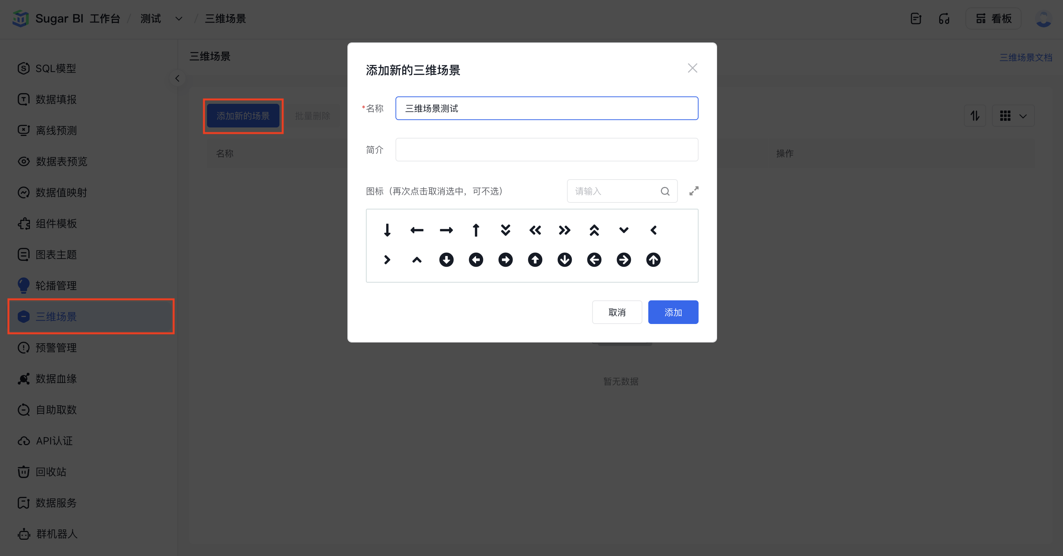Select solid circle left-arrow icon with tail

(x=476, y=260)
